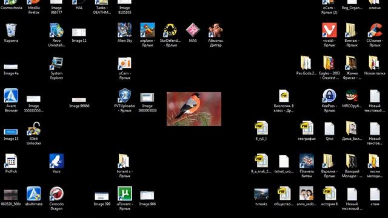This screenshot has width=388, height=218.
Task: Select the Image 966 file
Action: 147,195
